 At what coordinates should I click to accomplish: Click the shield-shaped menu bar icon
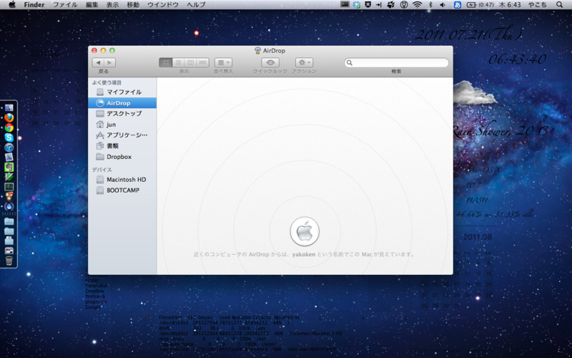pos(368,5)
